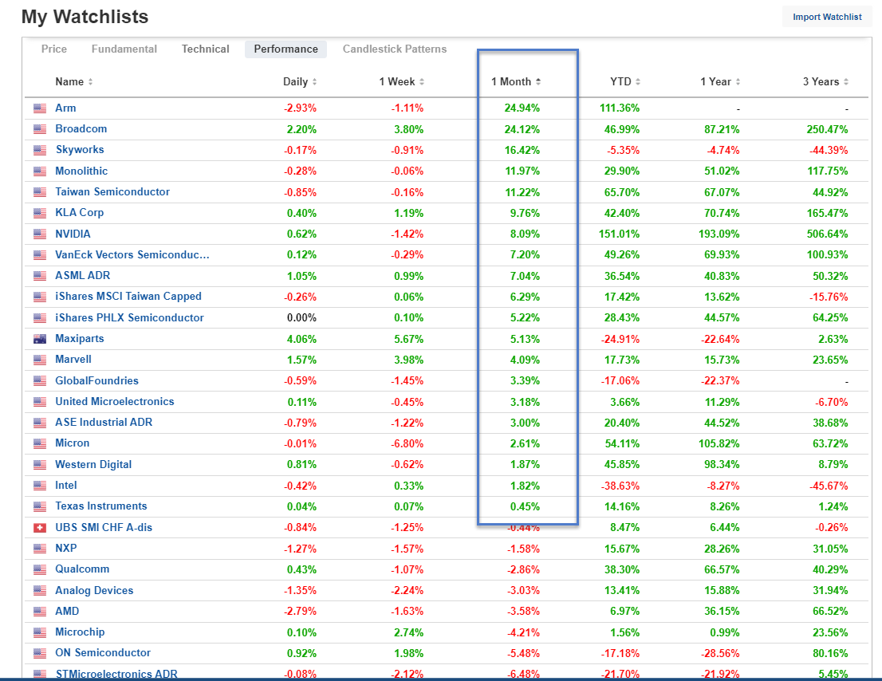Click the US flag beside NVIDIA

(x=39, y=234)
